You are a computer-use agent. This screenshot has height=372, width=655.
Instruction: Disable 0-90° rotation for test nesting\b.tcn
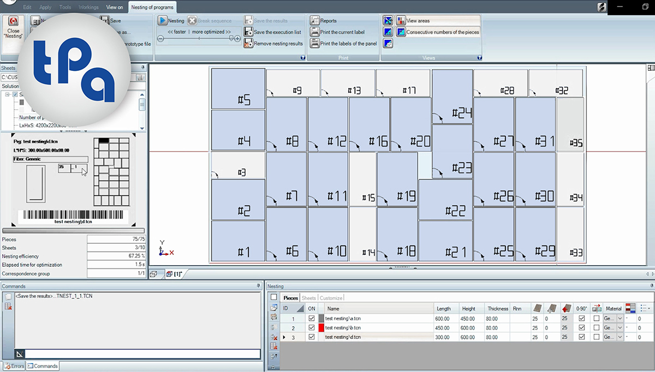tap(581, 327)
